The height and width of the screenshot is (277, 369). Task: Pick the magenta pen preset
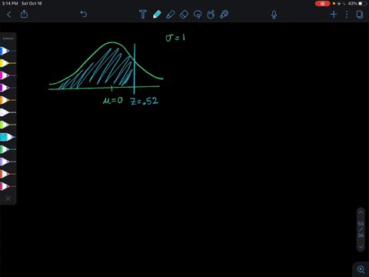pyautogui.click(x=8, y=75)
